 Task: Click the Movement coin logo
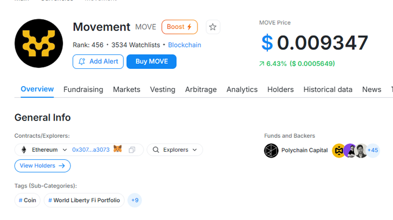point(39,43)
